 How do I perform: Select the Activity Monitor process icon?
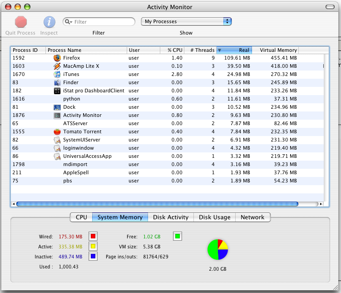(x=57, y=115)
